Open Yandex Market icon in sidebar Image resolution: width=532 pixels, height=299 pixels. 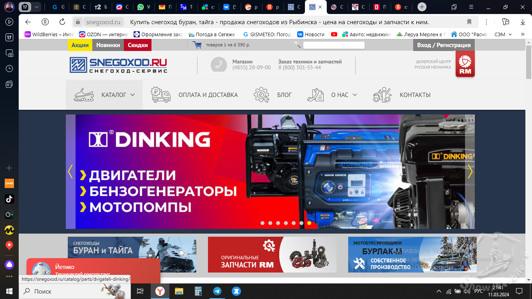click(x=9, y=230)
